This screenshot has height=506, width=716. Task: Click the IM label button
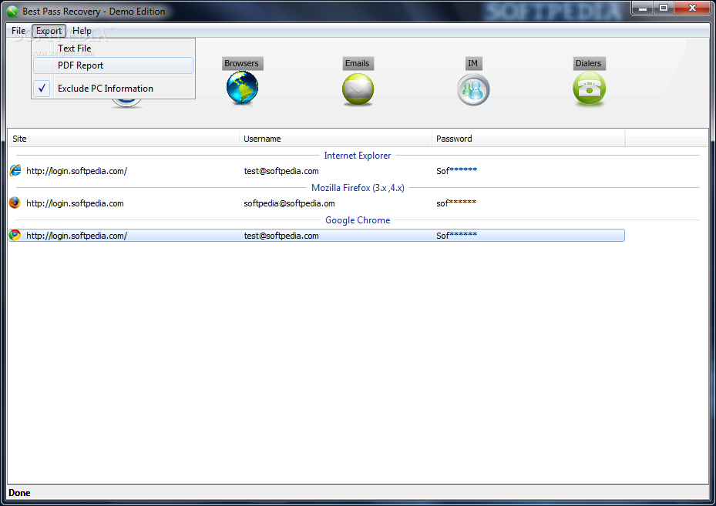pos(473,63)
